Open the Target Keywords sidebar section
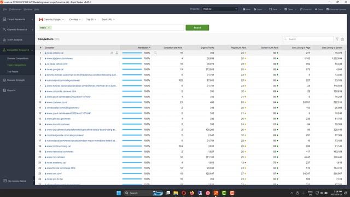Screen dimensions: 350x197 coord(16,20)
